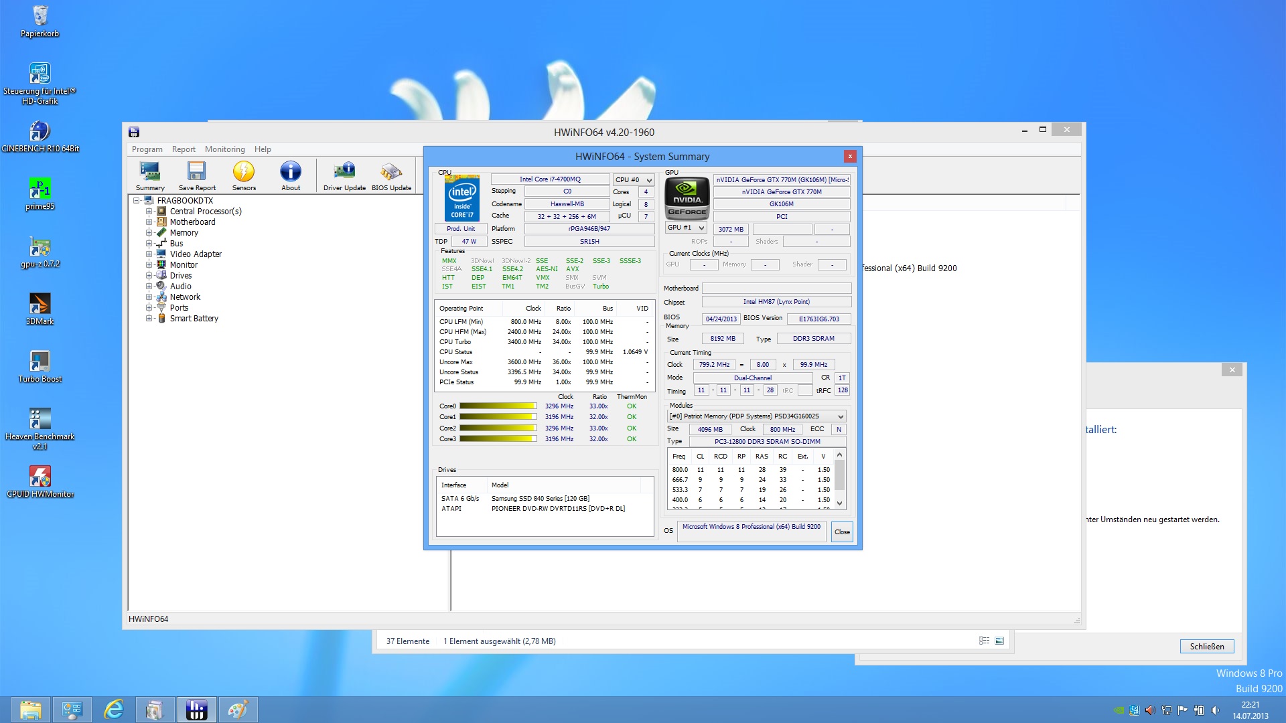Open the Monitoring menu
Screen dimensions: 1286x723
coord(225,149)
